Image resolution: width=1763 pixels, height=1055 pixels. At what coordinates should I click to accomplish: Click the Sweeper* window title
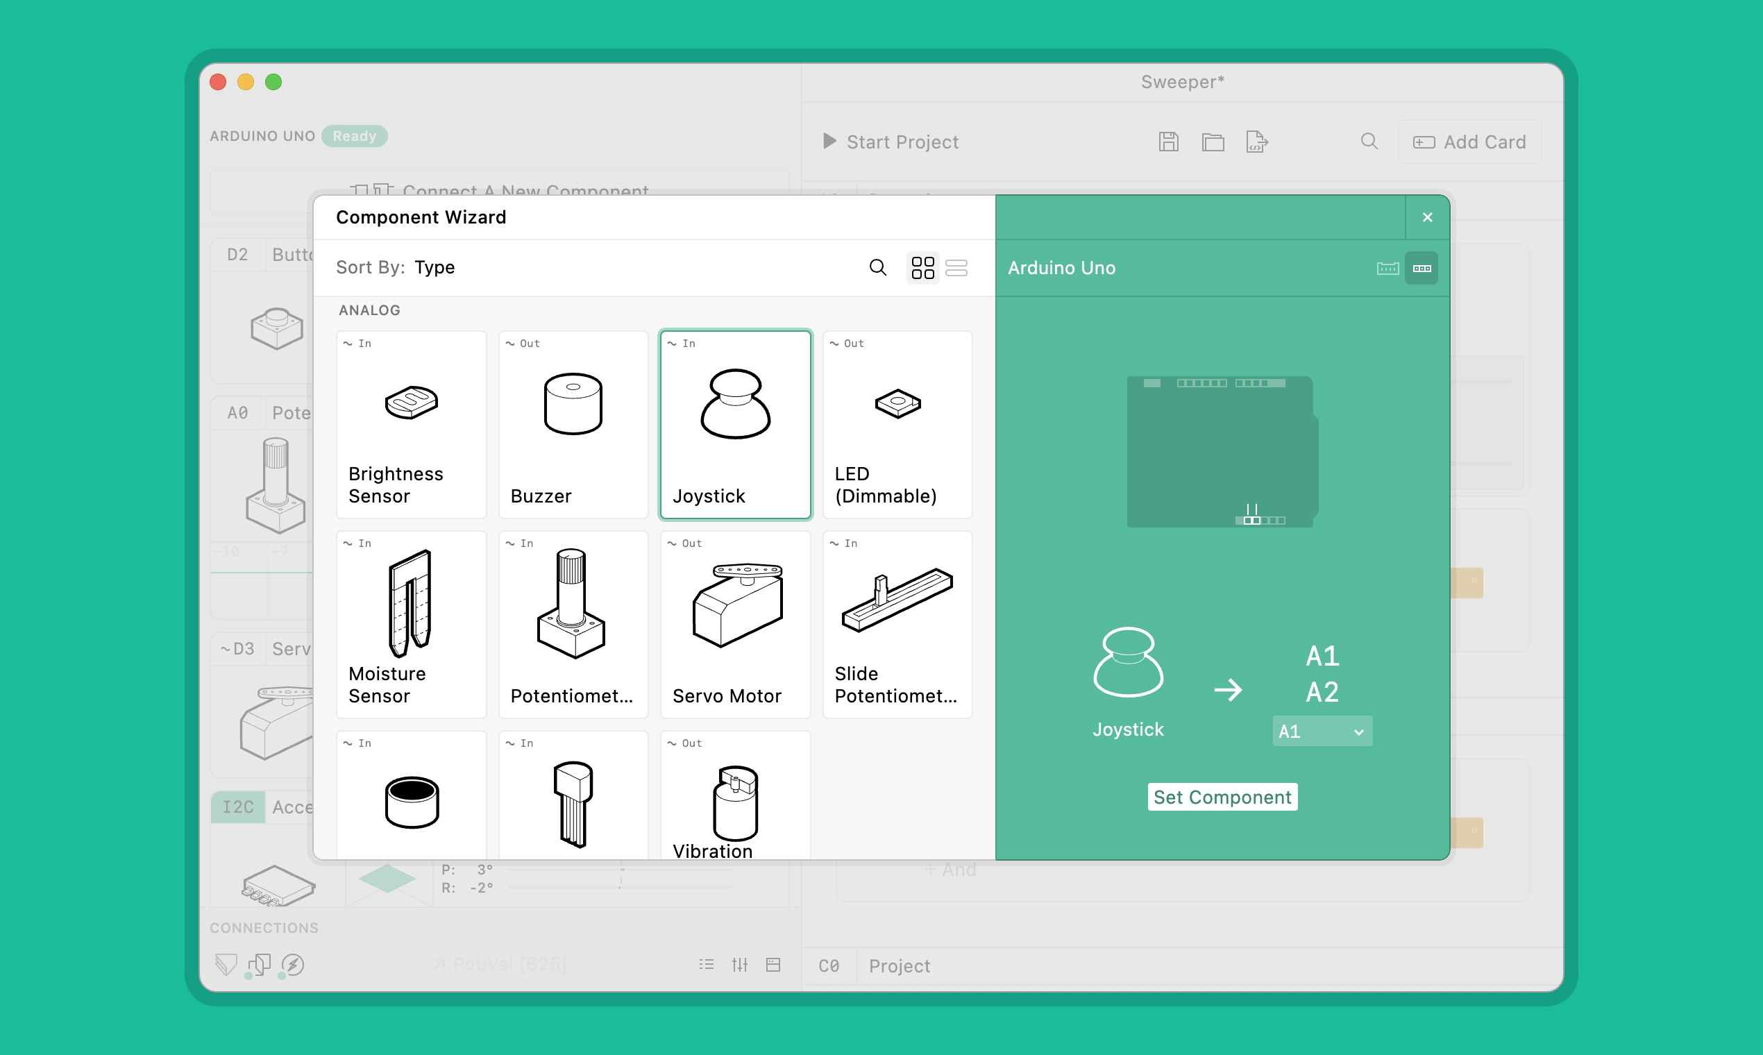pos(1182,82)
